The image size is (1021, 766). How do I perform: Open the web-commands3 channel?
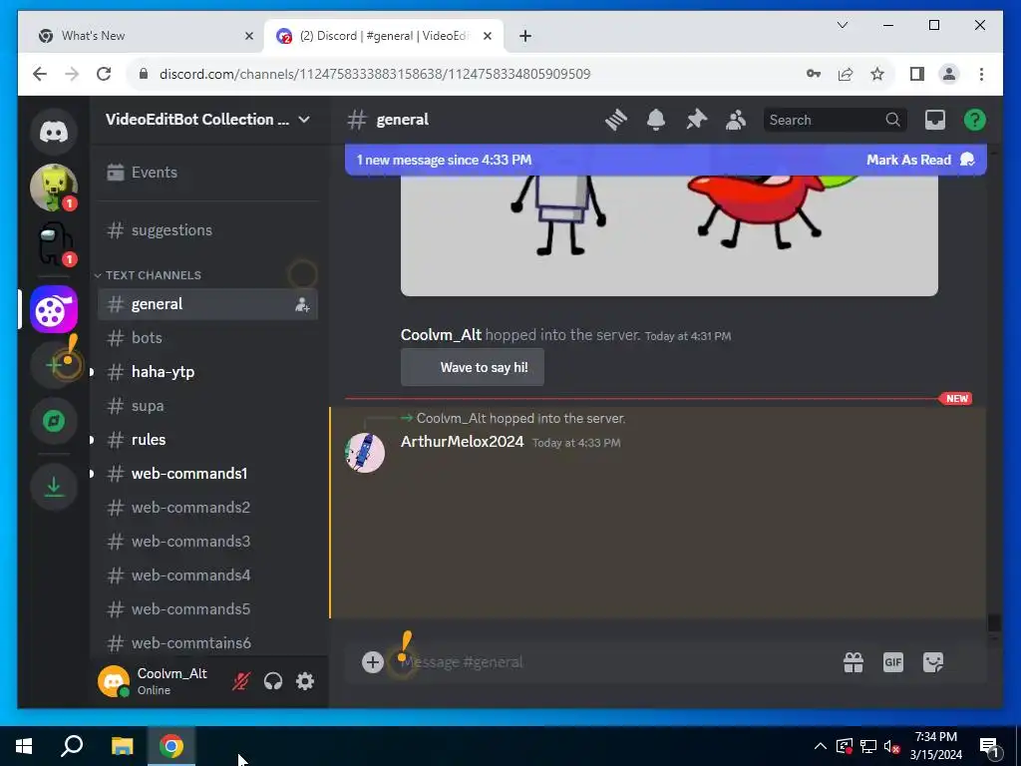[x=207, y=542]
